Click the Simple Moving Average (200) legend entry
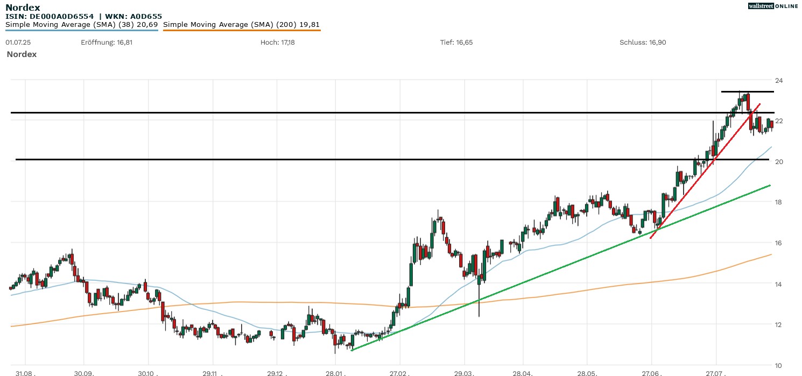 point(241,25)
